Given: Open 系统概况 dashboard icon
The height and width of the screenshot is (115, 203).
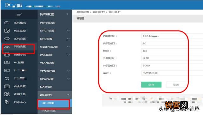Looking at the screenshot, I should pyautogui.click(x=7, y=23).
